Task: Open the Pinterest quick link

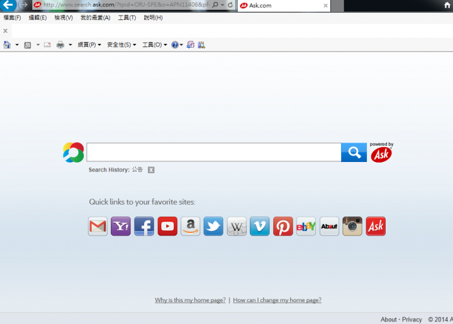Action: (283, 226)
